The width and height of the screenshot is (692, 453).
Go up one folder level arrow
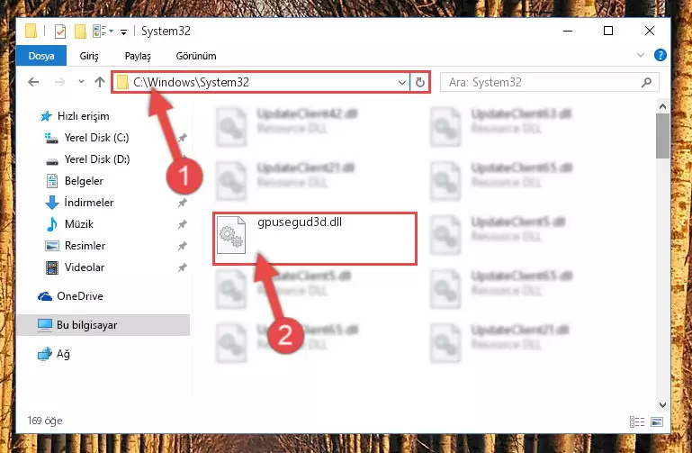coord(100,82)
